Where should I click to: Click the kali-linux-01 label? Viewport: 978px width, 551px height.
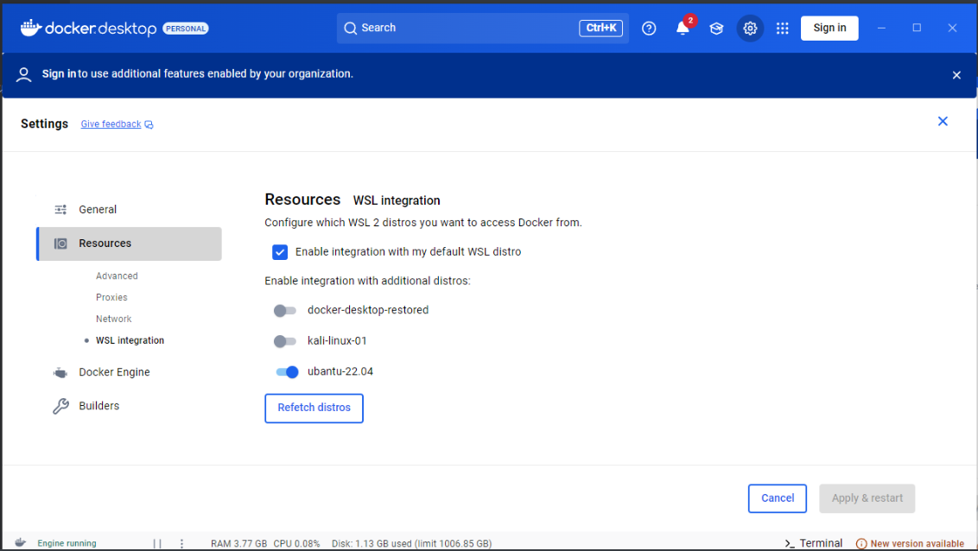click(x=337, y=341)
